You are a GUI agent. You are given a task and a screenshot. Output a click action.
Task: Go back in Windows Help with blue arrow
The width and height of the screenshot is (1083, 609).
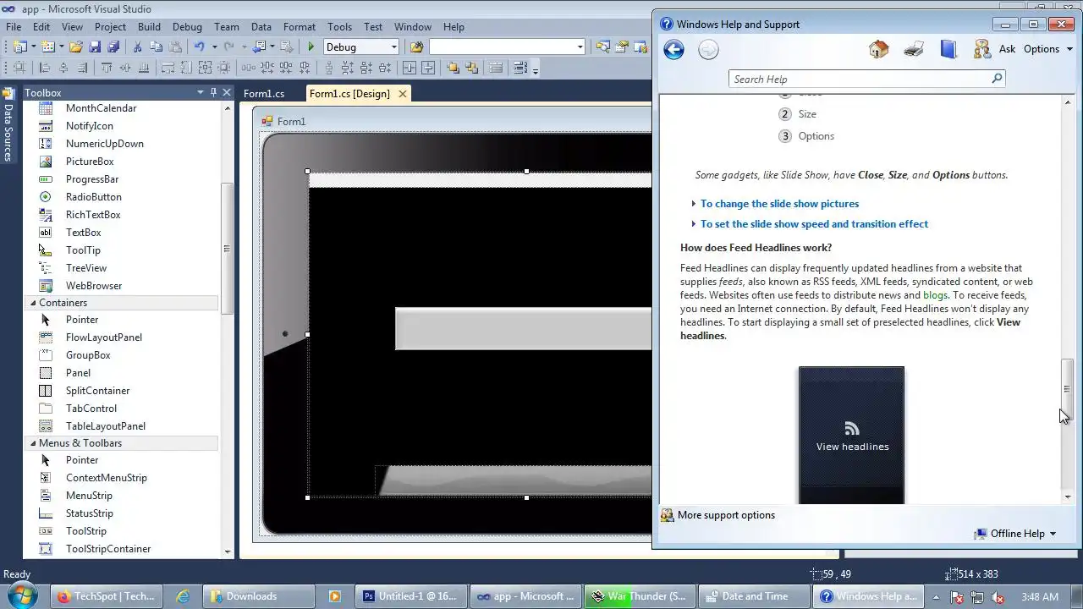pos(673,49)
